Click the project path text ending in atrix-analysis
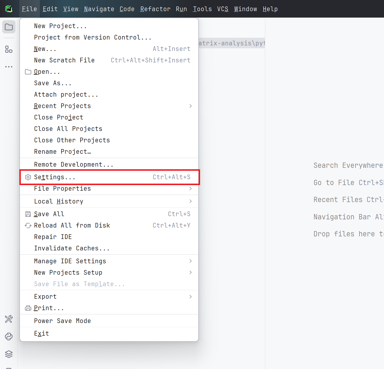The image size is (384, 369). (x=232, y=43)
